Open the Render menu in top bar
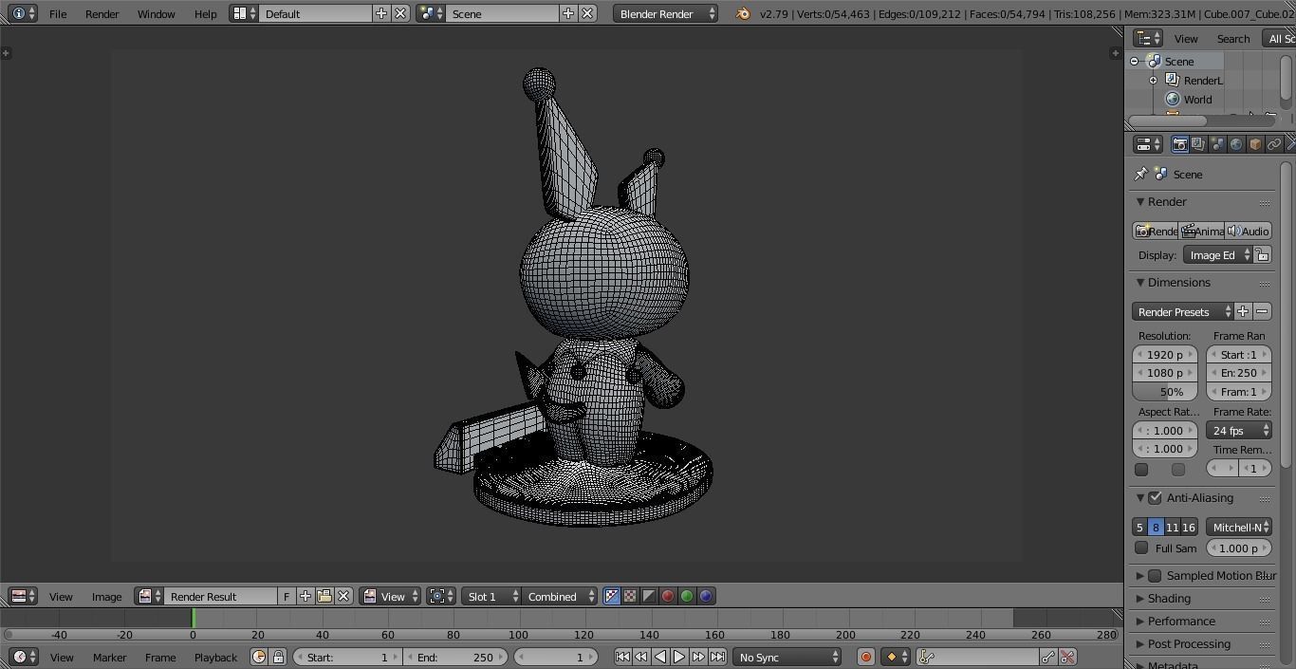This screenshot has width=1296, height=669. click(102, 13)
